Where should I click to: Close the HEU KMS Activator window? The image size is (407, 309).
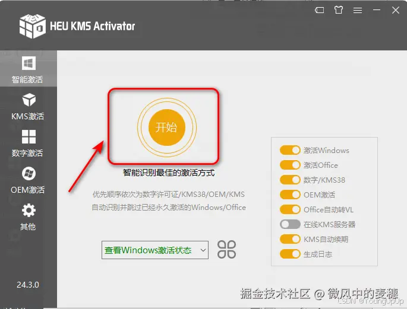[x=396, y=10]
